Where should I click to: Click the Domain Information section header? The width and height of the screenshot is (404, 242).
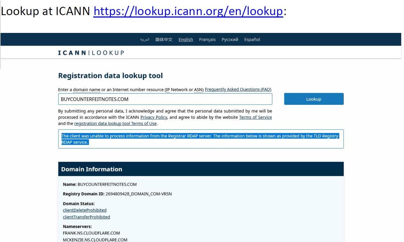[x=201, y=169]
